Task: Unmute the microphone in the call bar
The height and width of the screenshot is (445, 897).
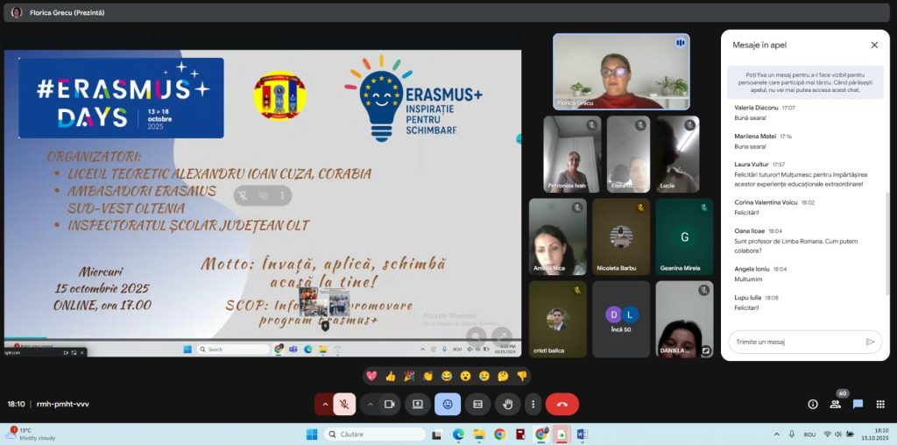Action: click(344, 404)
